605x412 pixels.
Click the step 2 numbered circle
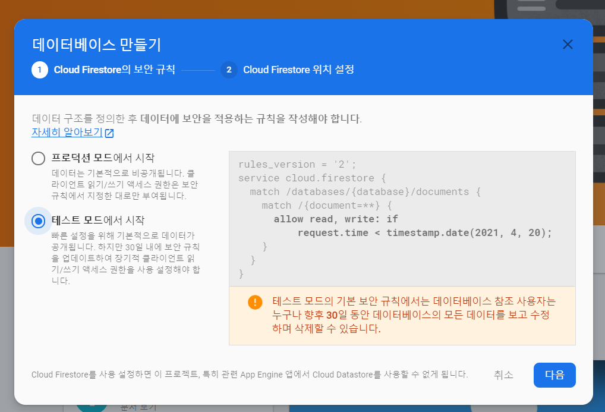[x=229, y=70]
